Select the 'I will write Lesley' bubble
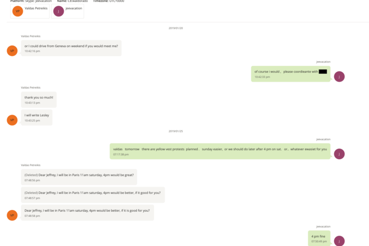Screen dimensions: 369x246 (37, 117)
